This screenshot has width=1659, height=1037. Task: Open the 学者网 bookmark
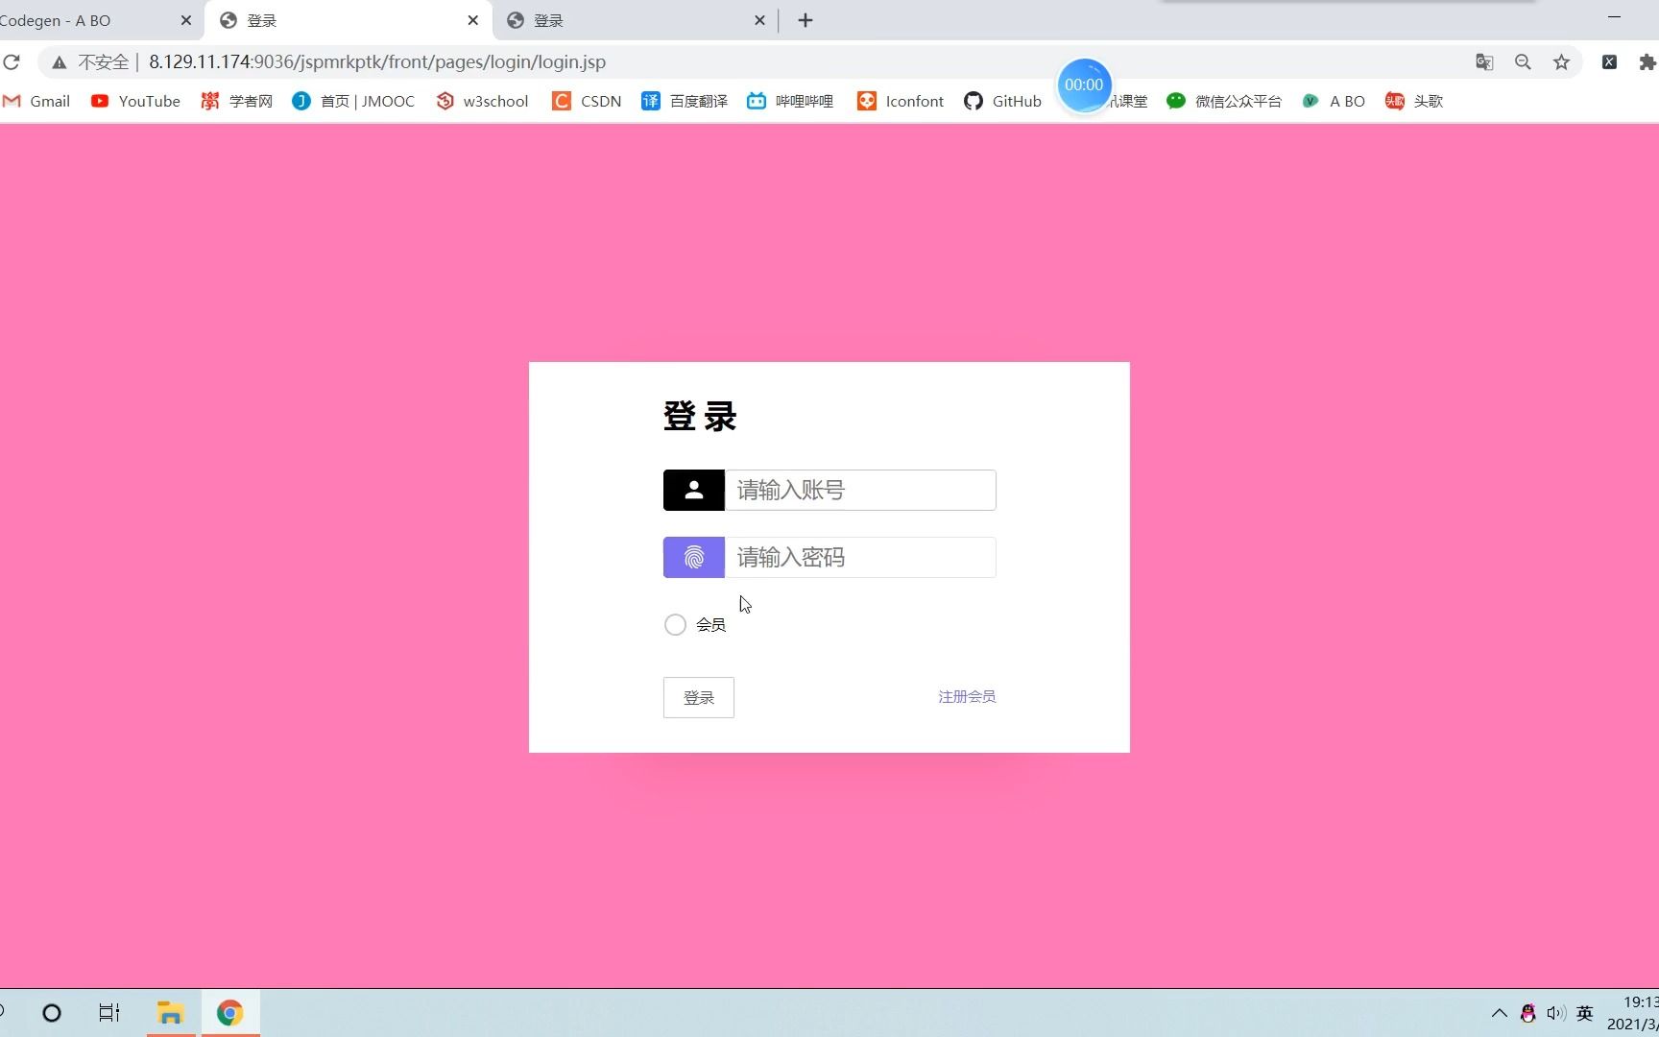point(236,102)
